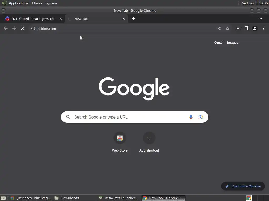Click Chrome icon in bottom panel tray

point(249,198)
